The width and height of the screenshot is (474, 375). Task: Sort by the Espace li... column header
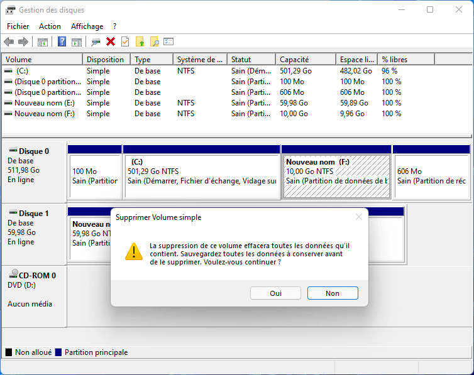(x=357, y=60)
